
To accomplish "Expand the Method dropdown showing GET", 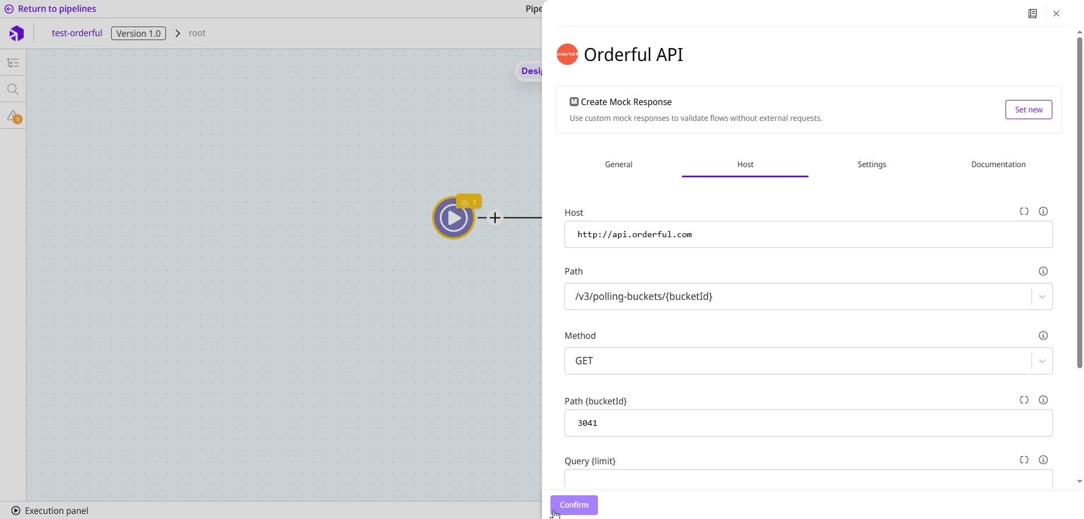I will 1042,361.
